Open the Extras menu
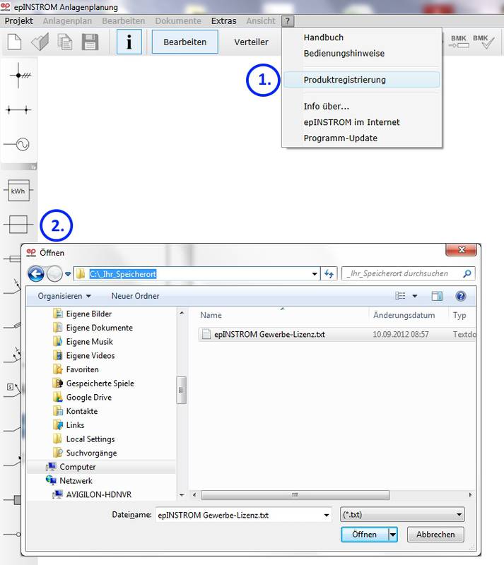Image resolution: width=504 pixels, height=565 pixels. tap(223, 21)
